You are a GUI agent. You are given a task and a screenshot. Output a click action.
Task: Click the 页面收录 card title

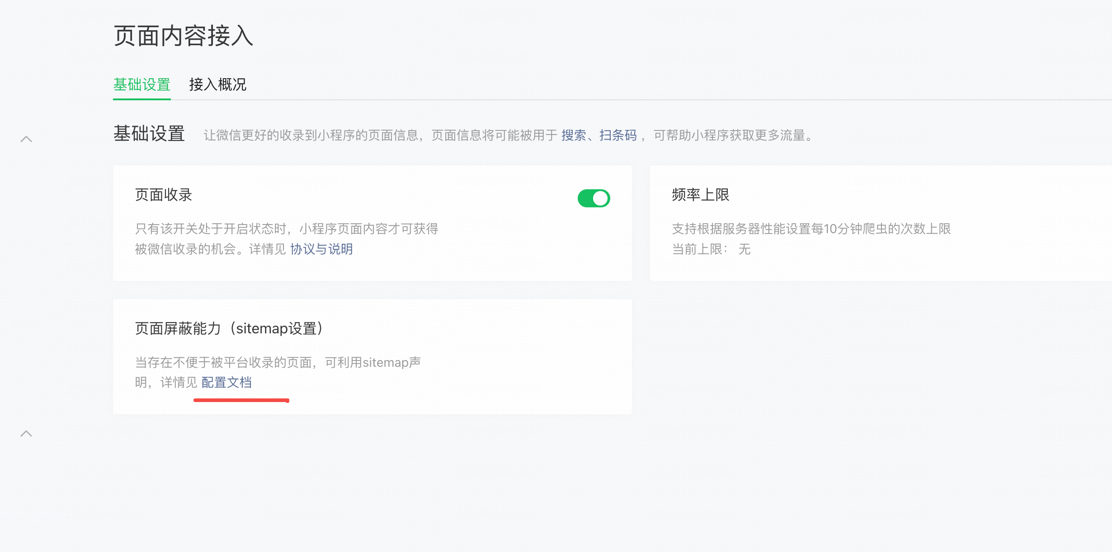[163, 195]
